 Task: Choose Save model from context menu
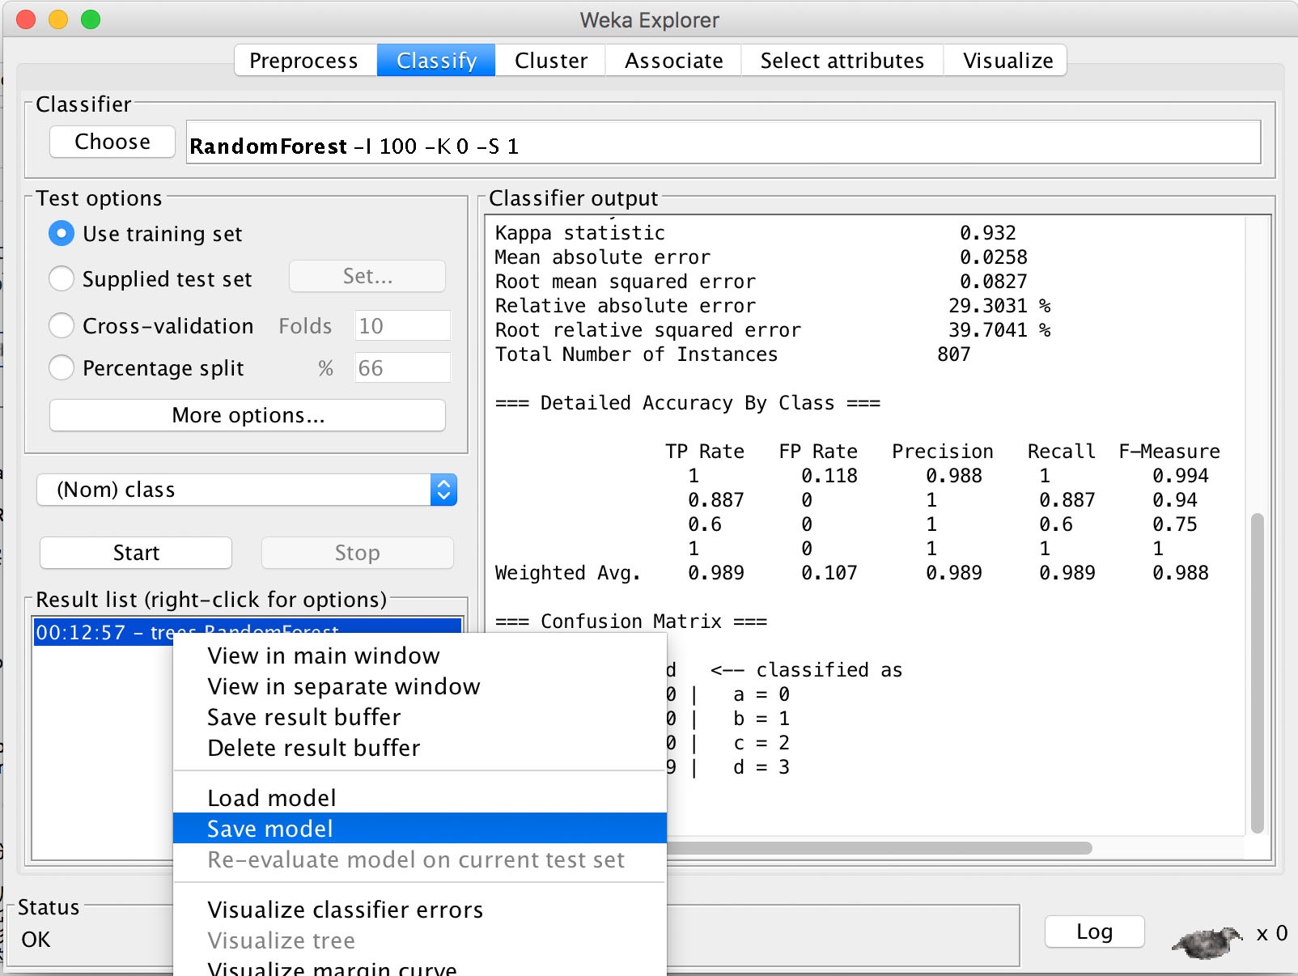(420, 829)
